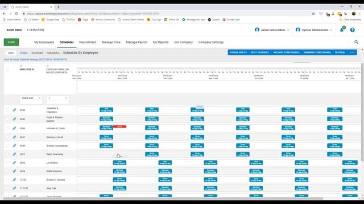Click the Employee Name filter text field
Image resolution: width=364 pixels, height=204 pixels.
click(57, 102)
